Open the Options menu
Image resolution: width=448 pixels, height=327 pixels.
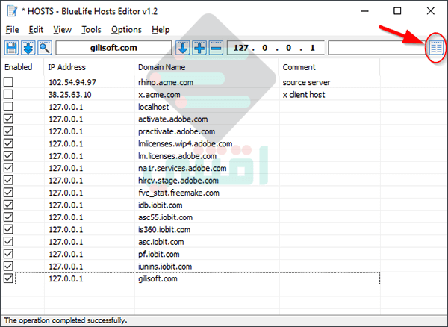point(126,30)
